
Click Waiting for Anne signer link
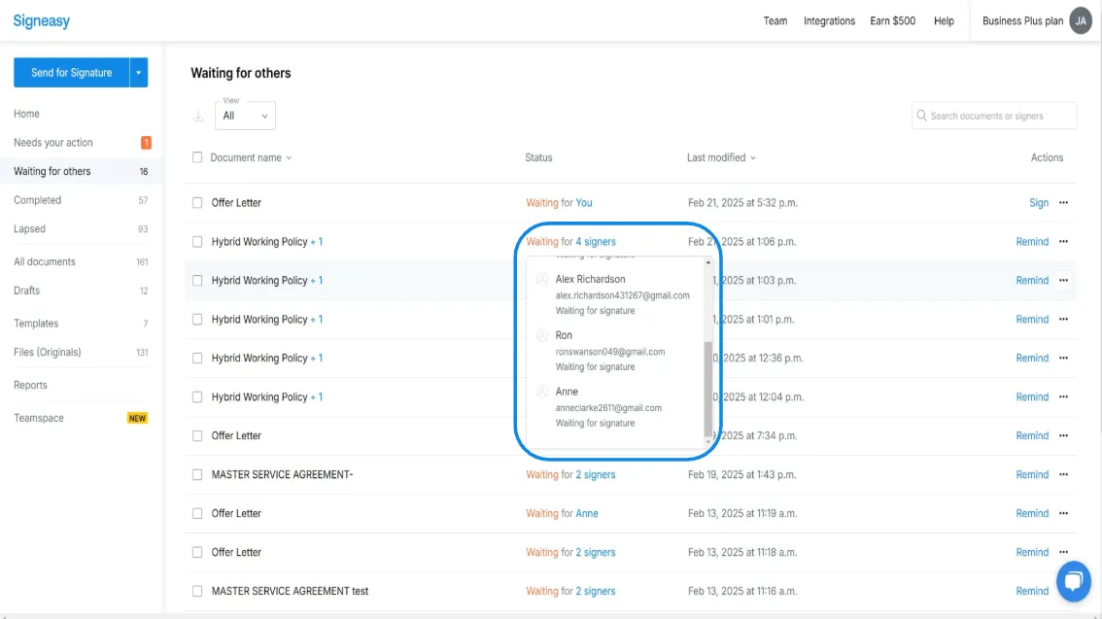(x=587, y=514)
